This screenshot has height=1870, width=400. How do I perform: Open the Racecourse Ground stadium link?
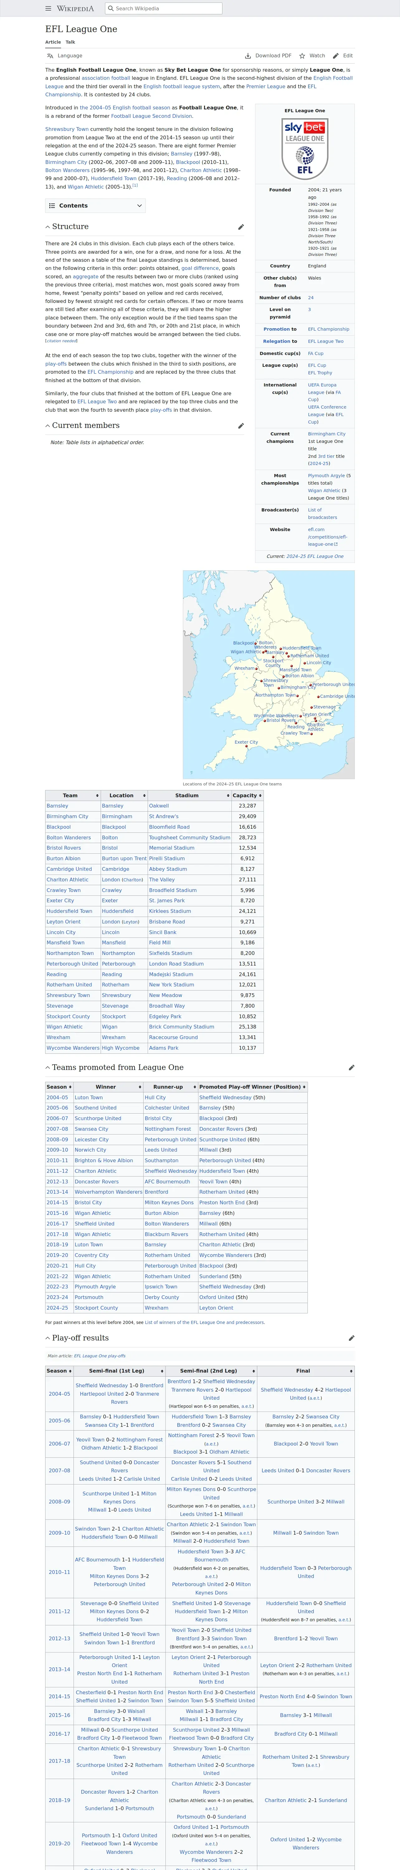(174, 1037)
